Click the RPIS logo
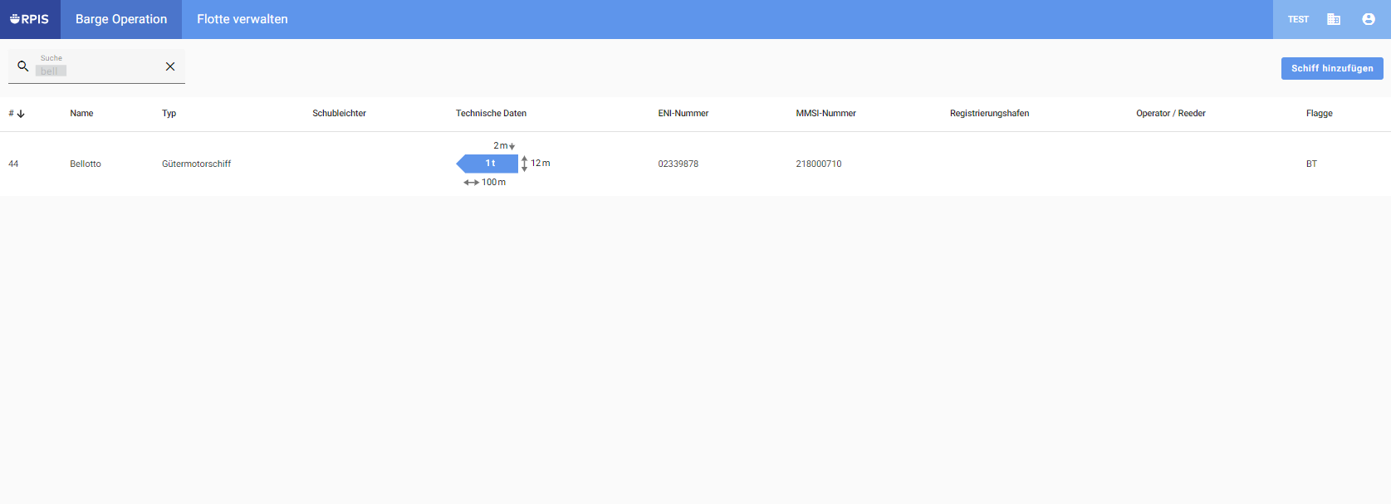1391x504 pixels. 30,19
